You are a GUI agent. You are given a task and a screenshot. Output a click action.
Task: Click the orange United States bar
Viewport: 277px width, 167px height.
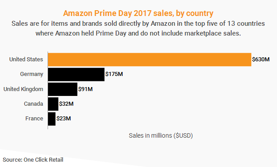[x=149, y=60]
